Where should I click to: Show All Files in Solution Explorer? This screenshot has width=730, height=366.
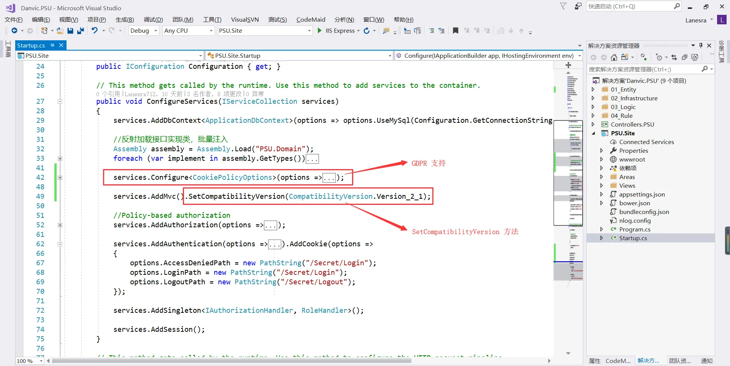[x=694, y=57]
